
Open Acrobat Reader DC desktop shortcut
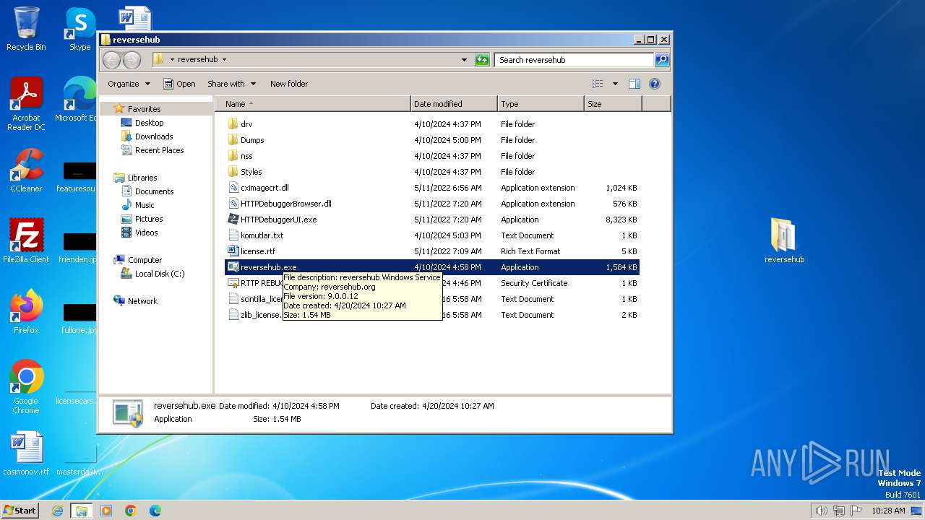[26, 104]
